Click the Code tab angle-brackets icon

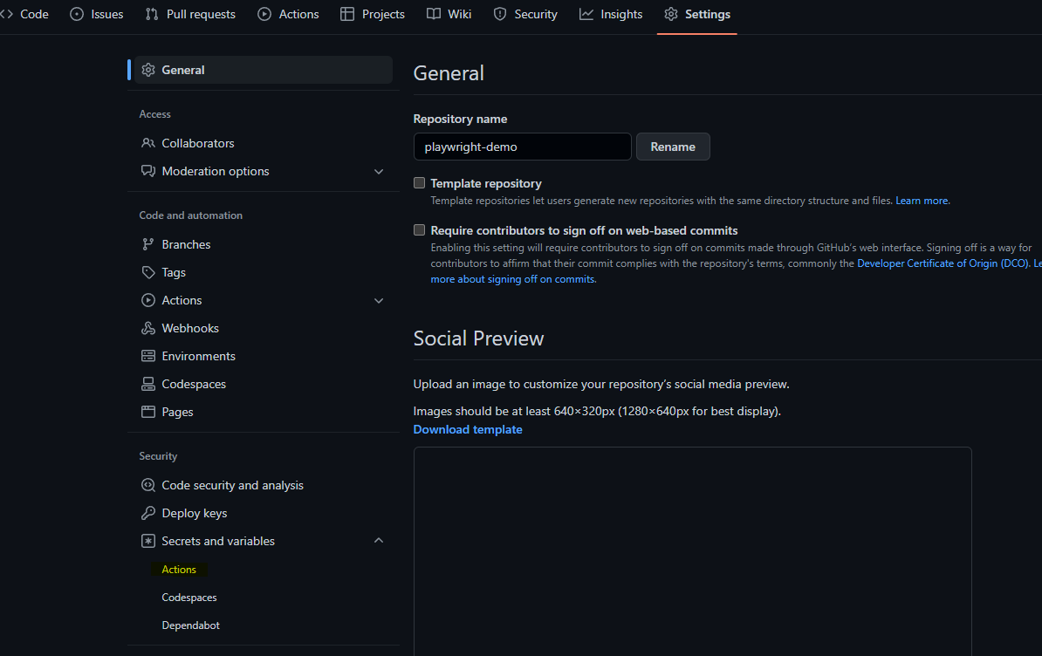pyautogui.click(x=7, y=14)
